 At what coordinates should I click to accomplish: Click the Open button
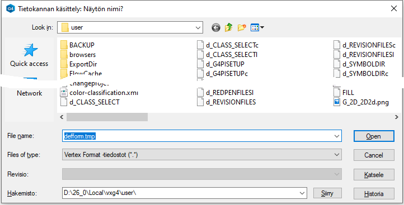[x=374, y=136]
